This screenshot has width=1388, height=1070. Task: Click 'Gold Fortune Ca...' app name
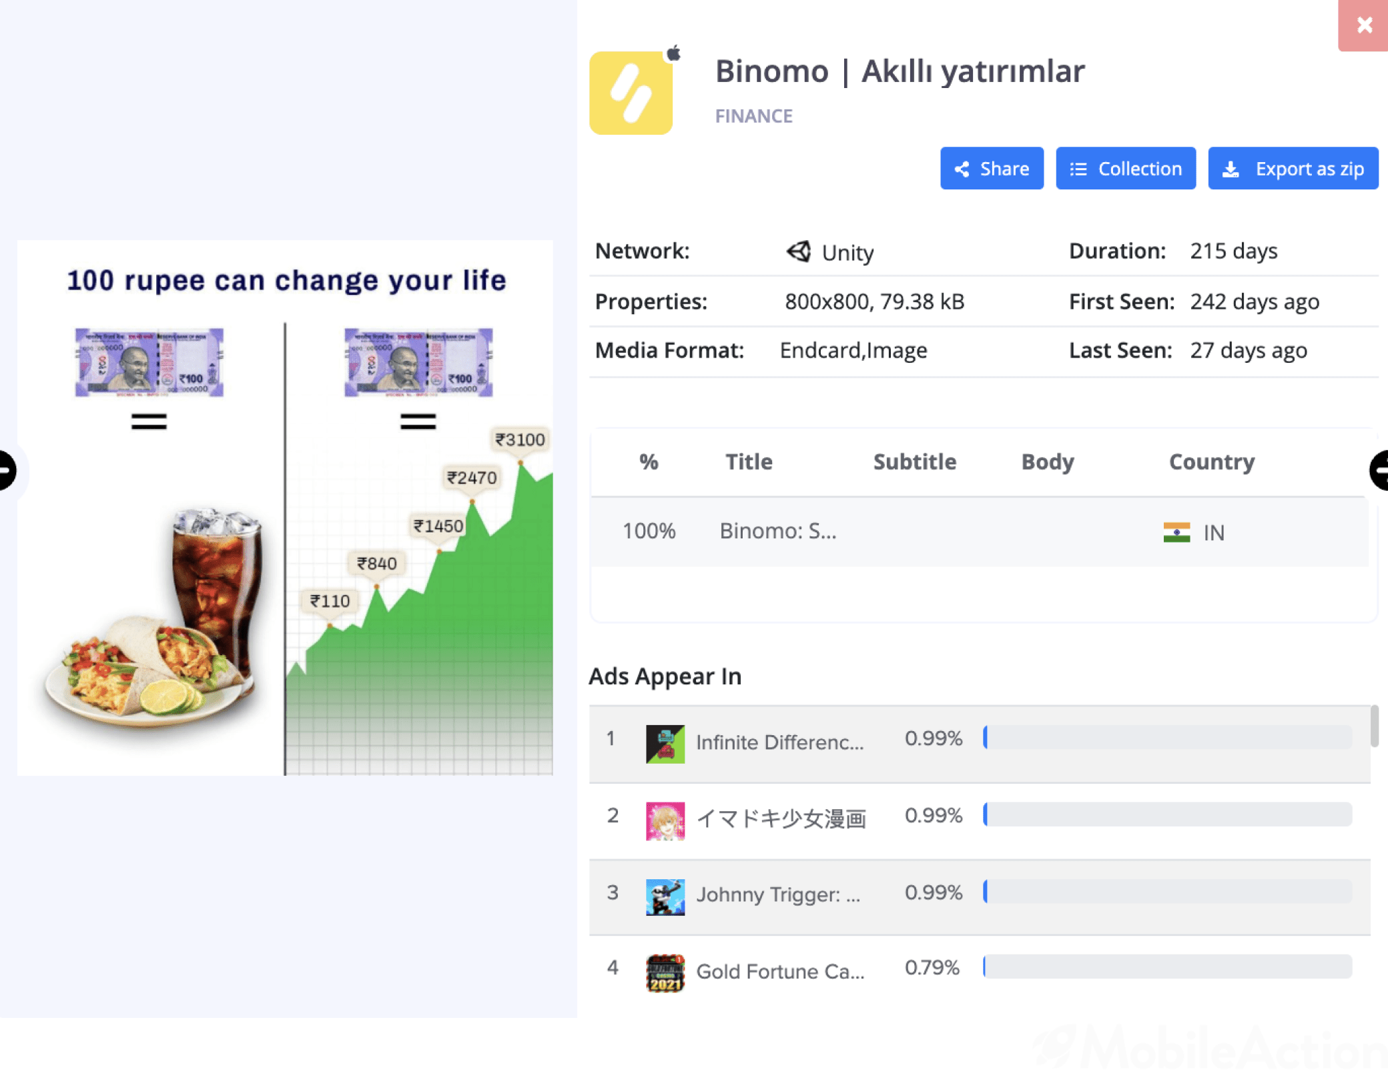pos(780,971)
